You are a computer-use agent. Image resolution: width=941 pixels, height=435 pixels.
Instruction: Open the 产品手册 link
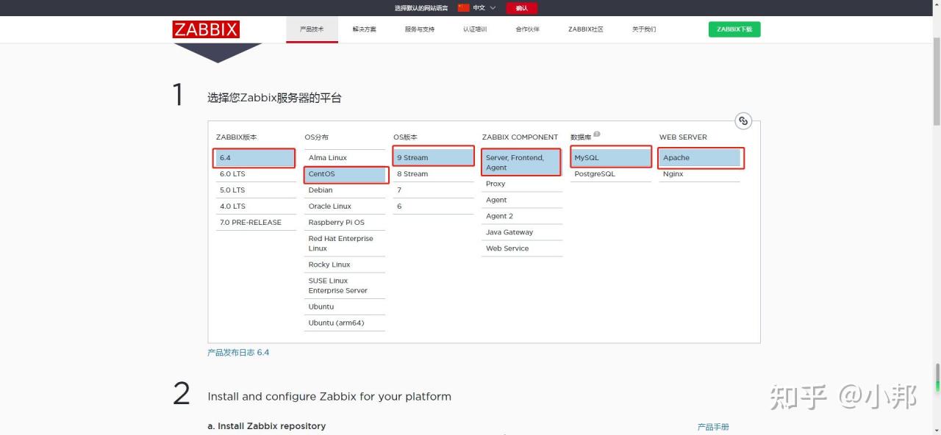coord(713,427)
